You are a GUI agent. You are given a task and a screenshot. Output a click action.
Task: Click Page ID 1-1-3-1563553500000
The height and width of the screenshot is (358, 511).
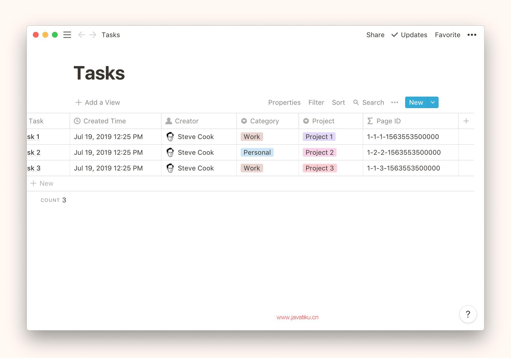coord(403,168)
